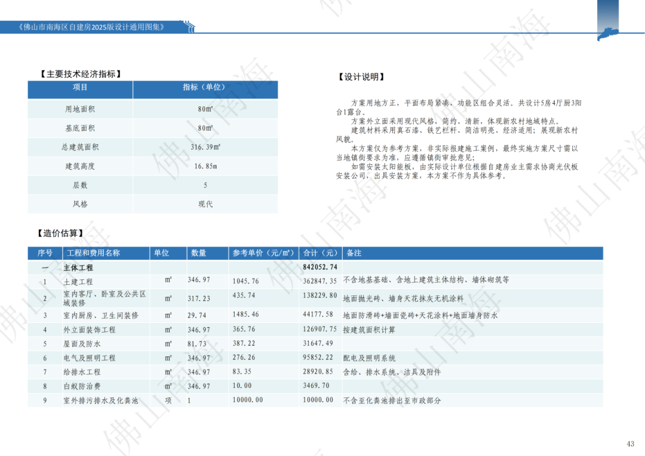Select the 主体工程 total 842052.74
This screenshot has height=456, width=645.
coord(320,267)
